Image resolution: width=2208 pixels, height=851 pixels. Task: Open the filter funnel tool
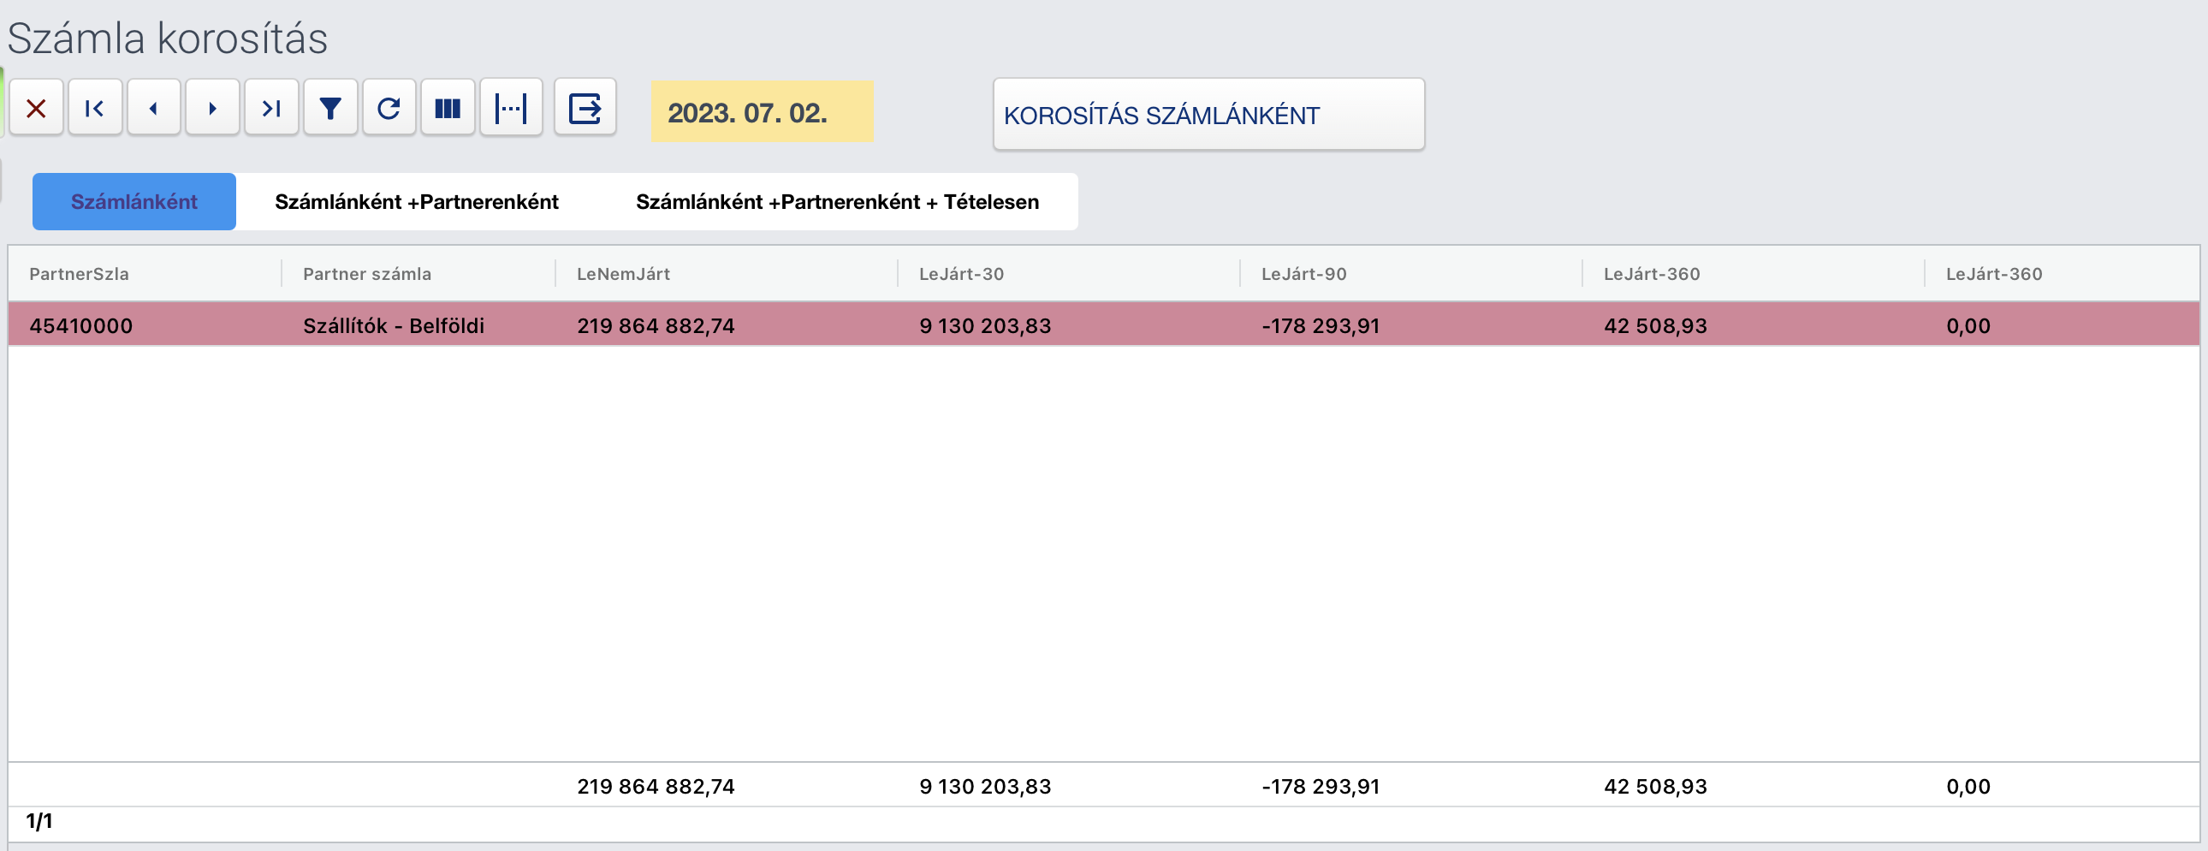pyautogui.click(x=330, y=108)
